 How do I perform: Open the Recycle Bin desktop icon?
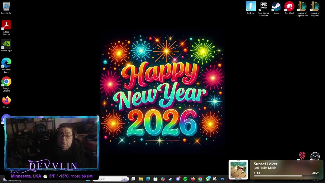tap(6, 8)
